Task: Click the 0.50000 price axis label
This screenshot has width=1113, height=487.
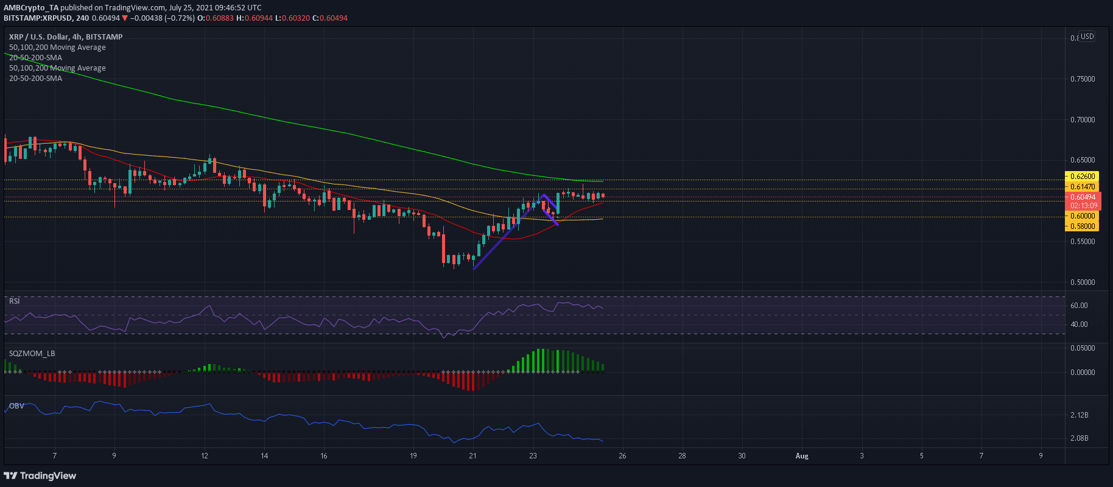Action: 1083,282
